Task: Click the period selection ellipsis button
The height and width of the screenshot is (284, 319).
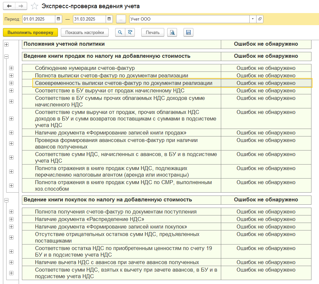Action: coord(121,19)
